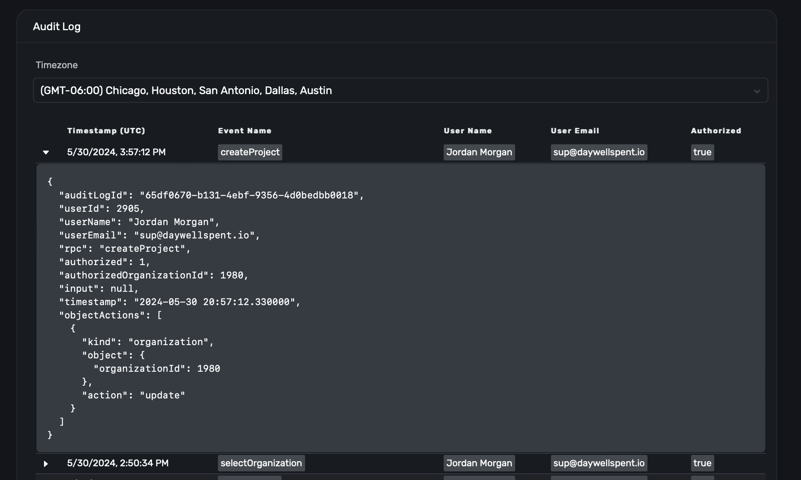Click the Authorized column header
Viewport: 801px width, 480px height.
[716, 131]
